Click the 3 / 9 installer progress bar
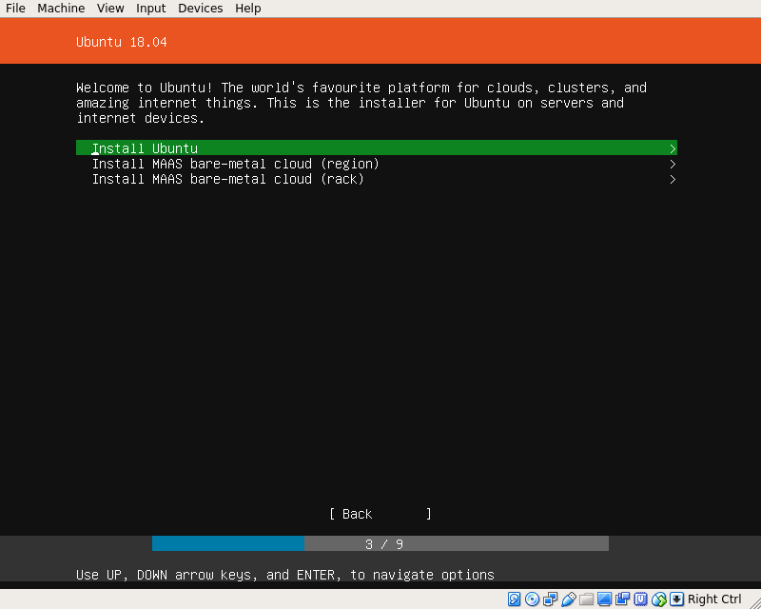Viewport: 761px width, 609px height. pyautogui.click(x=380, y=544)
